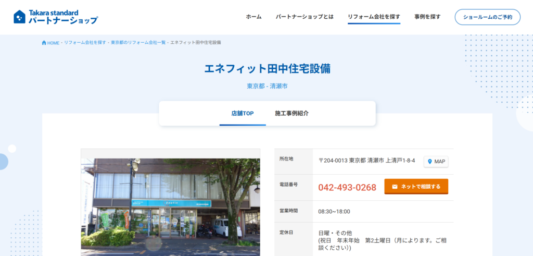
Task: Click the ショールームのご予約 button
Action: click(487, 17)
